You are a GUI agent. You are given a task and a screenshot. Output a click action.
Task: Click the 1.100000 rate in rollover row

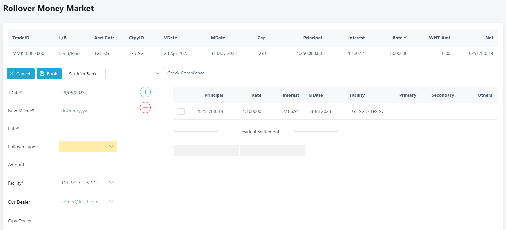click(252, 111)
